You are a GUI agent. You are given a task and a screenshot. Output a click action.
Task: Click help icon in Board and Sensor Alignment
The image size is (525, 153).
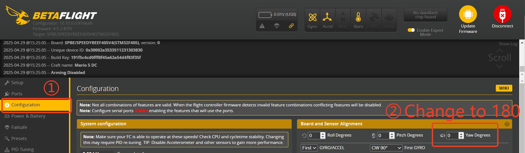point(507,124)
